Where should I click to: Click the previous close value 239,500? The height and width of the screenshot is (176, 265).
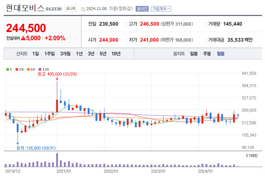tap(109, 24)
